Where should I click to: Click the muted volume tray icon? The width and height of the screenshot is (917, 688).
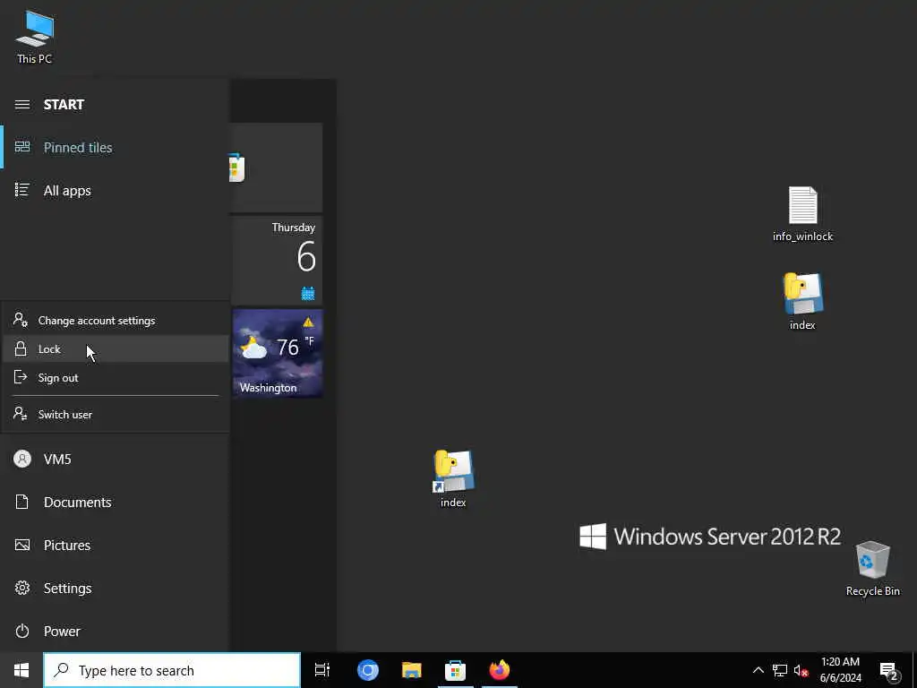(801, 670)
